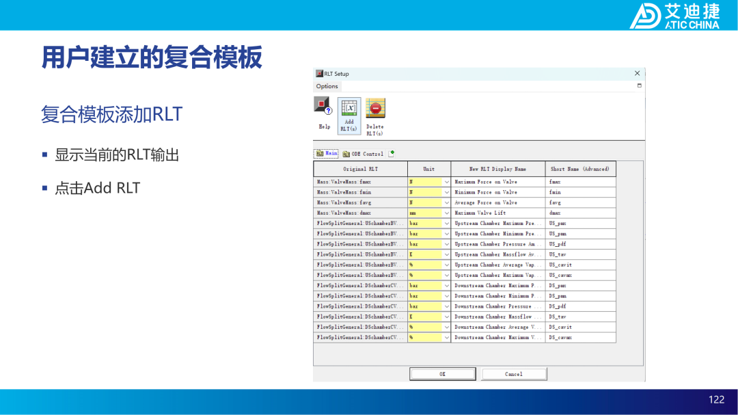Open unit dropdown for DS_cavit row

446,327
